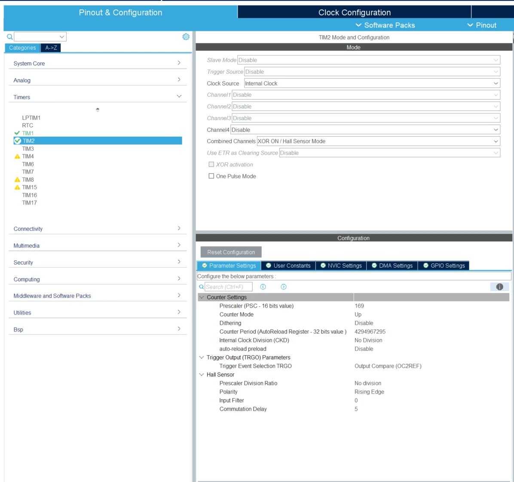Open the NVIC Settings tab
Image resolution: width=514 pixels, height=482 pixels.
[x=341, y=265]
